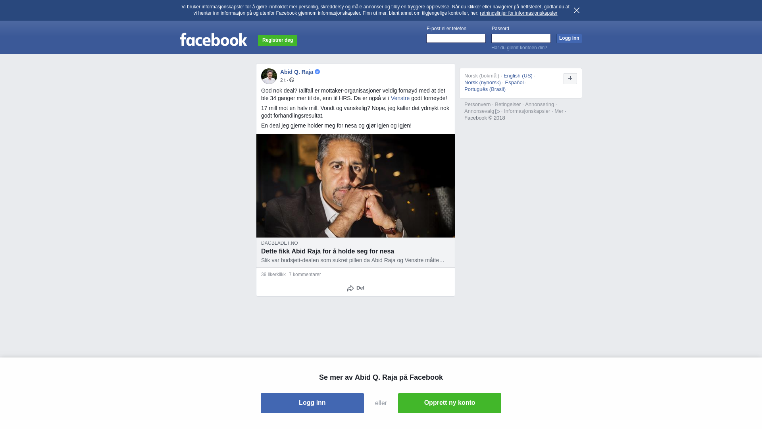Switch language to Norsk (nynorsk)
The height and width of the screenshot is (429, 762).
point(483,83)
